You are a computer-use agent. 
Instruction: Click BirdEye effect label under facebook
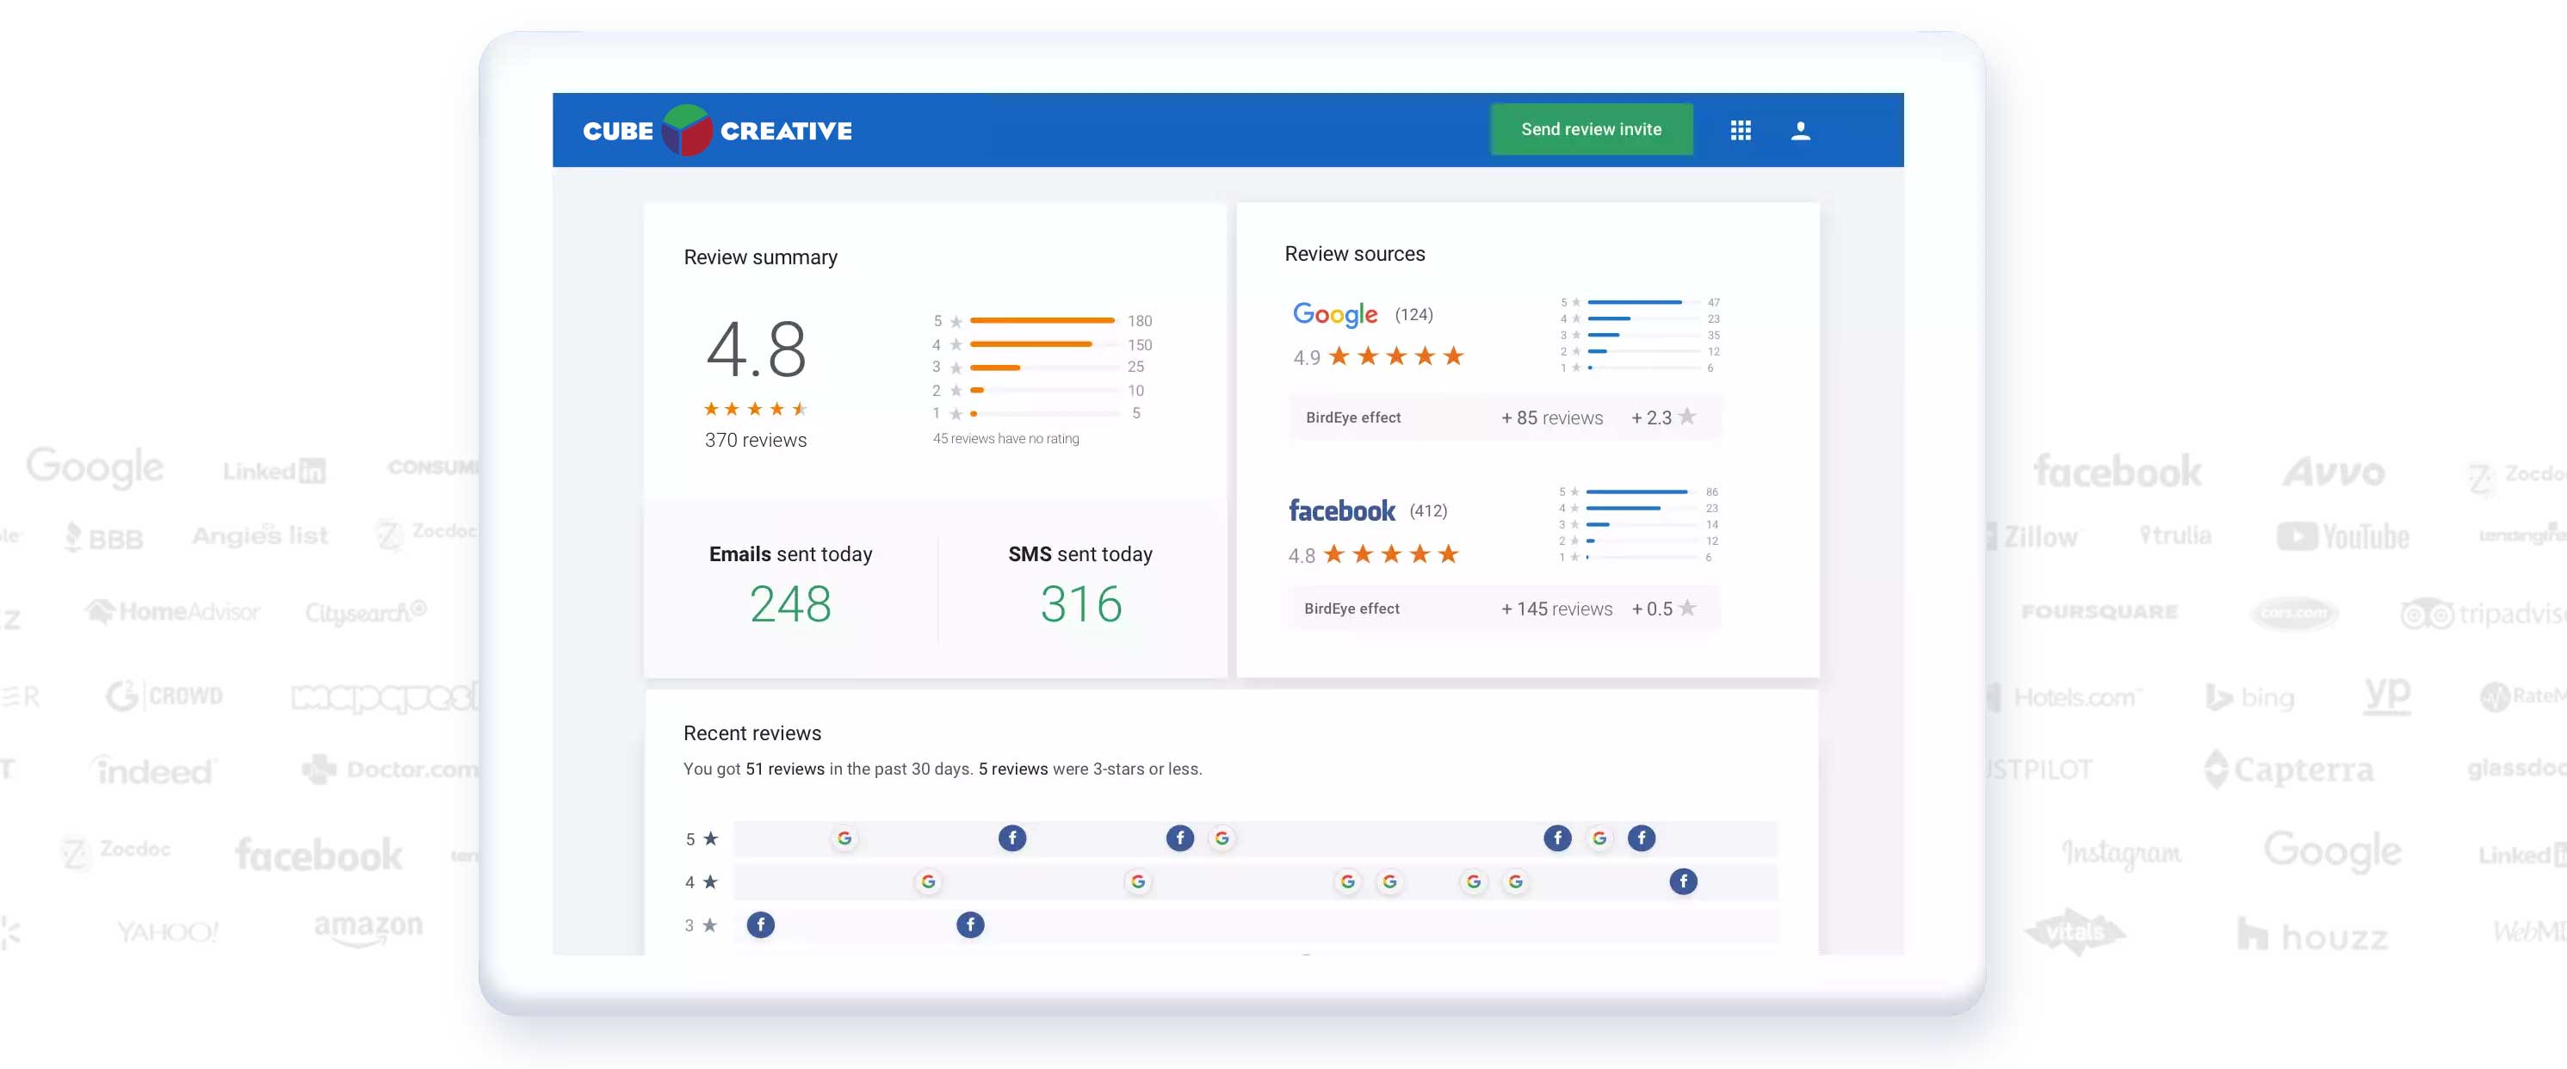pyautogui.click(x=1352, y=609)
